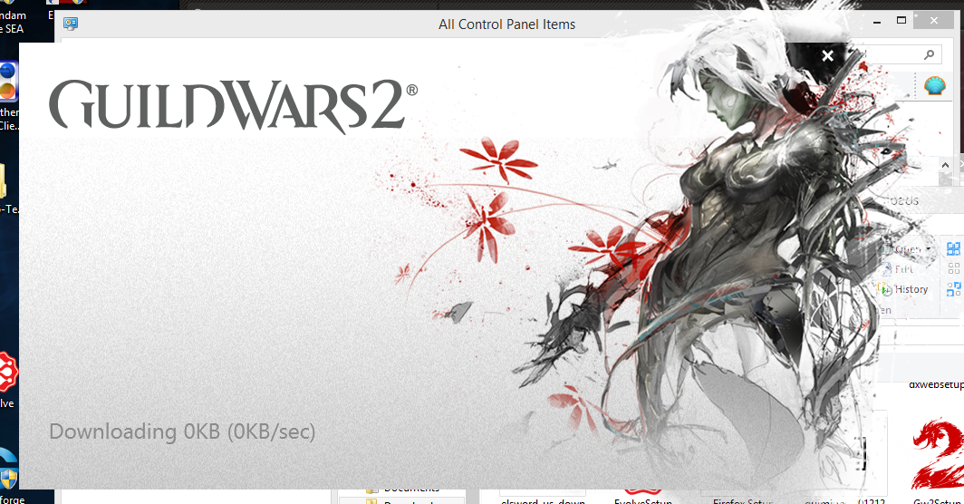
Task: Collapse the ribbon with the up chevron
Action: [x=946, y=165]
